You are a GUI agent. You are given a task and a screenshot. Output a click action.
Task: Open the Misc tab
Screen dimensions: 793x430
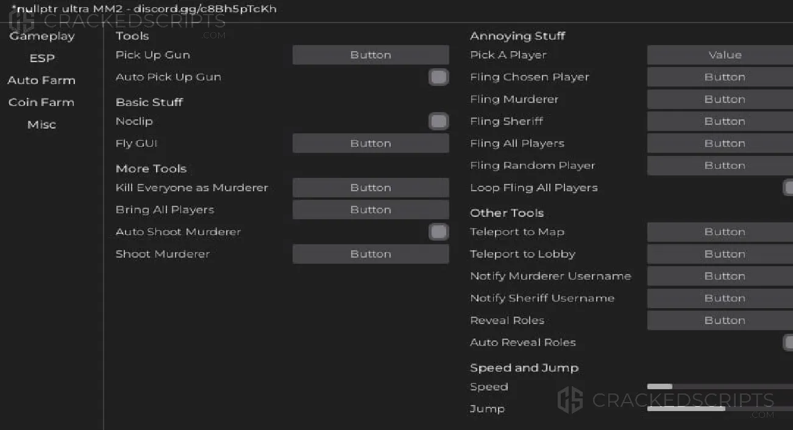41,124
